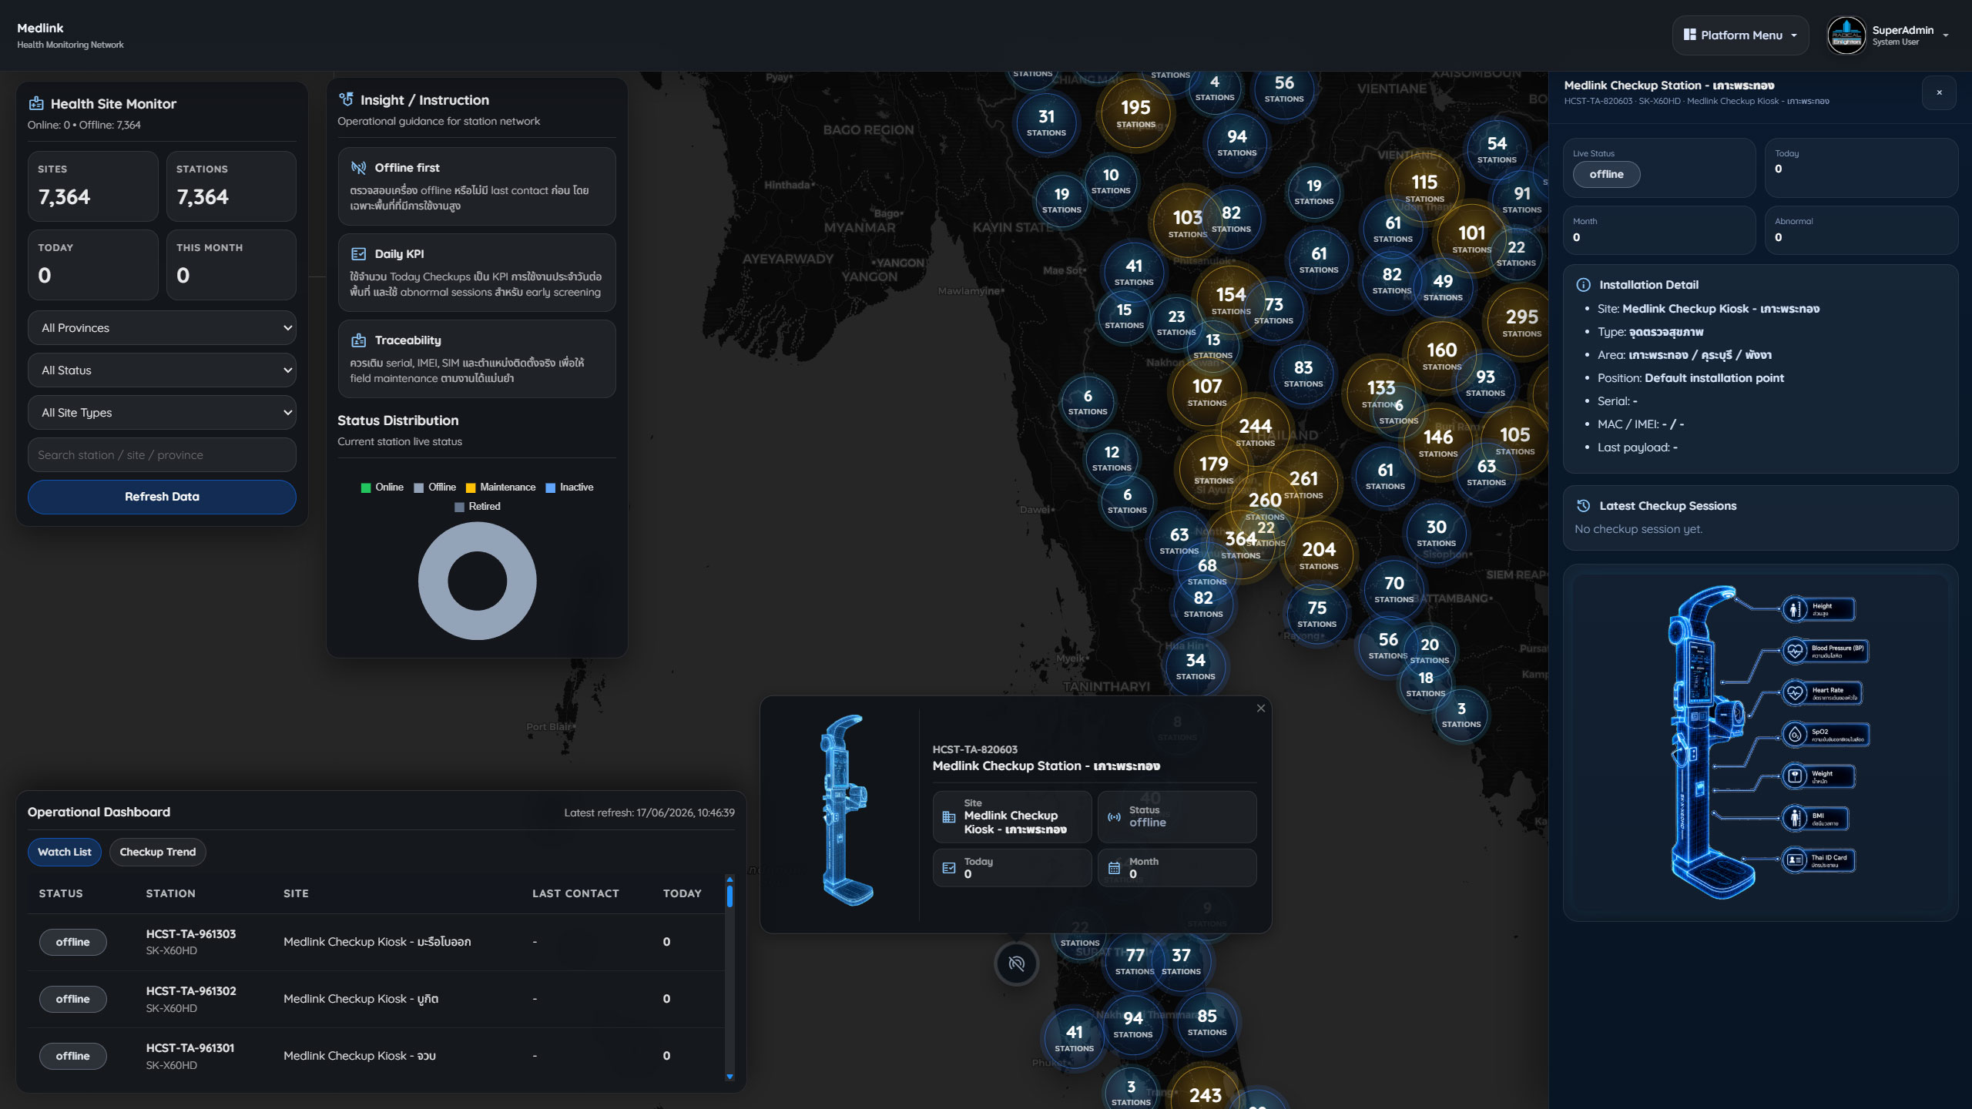This screenshot has width=1972, height=1109.
Task: Click the watch list scrollbar up arrow
Action: click(729, 879)
